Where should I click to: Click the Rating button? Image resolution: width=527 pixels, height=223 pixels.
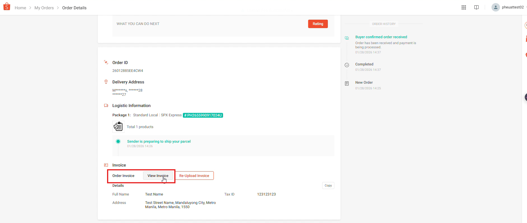coord(318,24)
